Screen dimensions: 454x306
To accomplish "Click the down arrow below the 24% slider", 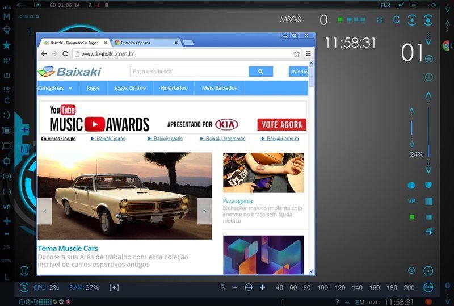I will 428,168.
